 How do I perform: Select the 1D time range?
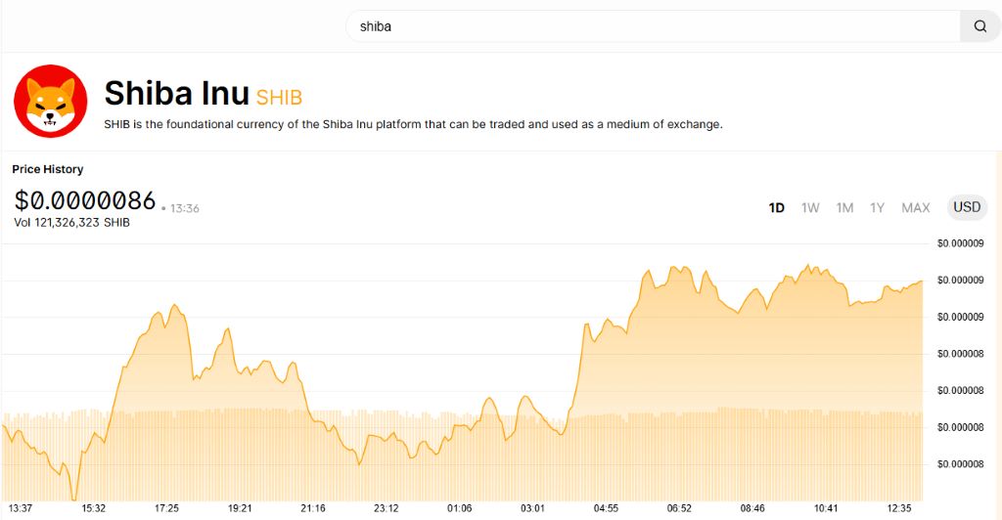click(777, 207)
